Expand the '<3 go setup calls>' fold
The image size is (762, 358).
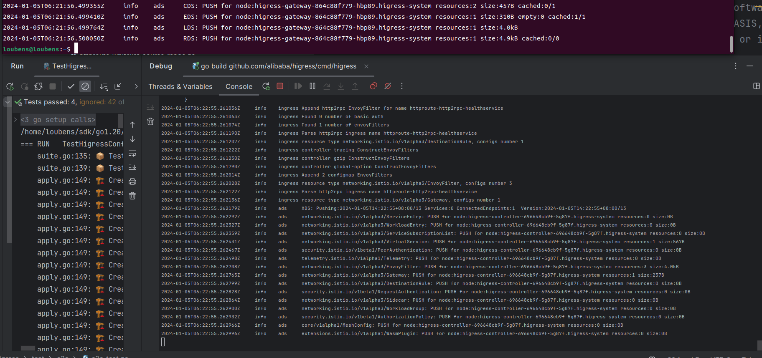[x=15, y=120]
